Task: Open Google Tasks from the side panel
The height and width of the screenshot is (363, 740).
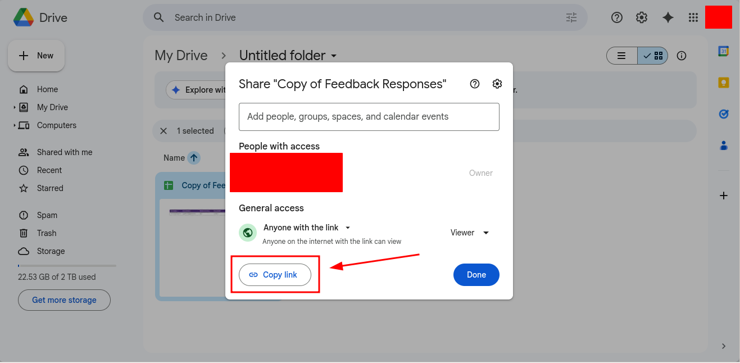Action: pyautogui.click(x=723, y=114)
